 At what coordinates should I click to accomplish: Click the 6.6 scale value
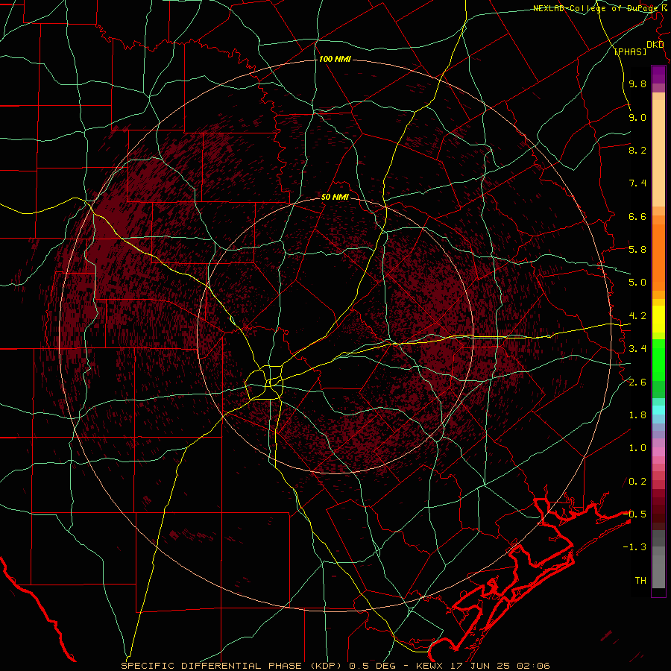(x=637, y=216)
